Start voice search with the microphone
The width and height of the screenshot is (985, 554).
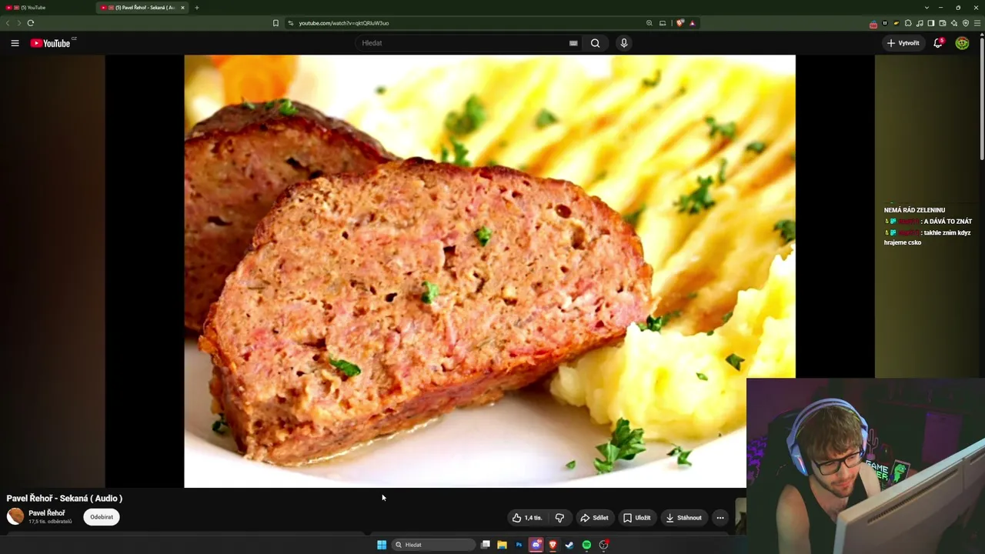point(624,43)
